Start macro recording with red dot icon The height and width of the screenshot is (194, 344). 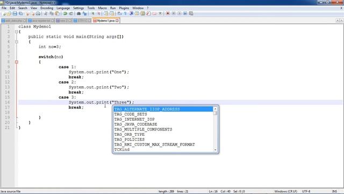click(168, 13)
